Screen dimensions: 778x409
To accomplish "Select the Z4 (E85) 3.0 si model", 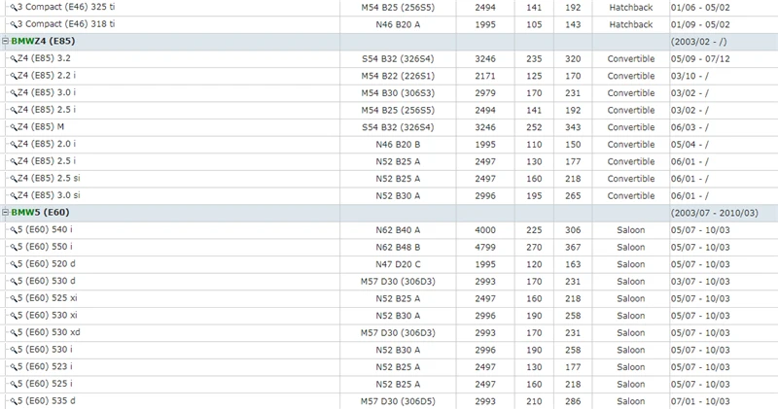I will (x=49, y=195).
